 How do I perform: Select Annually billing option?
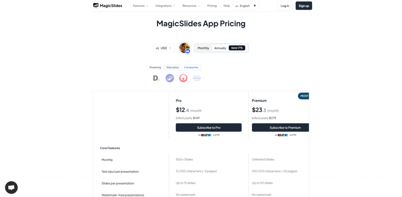tap(220, 48)
